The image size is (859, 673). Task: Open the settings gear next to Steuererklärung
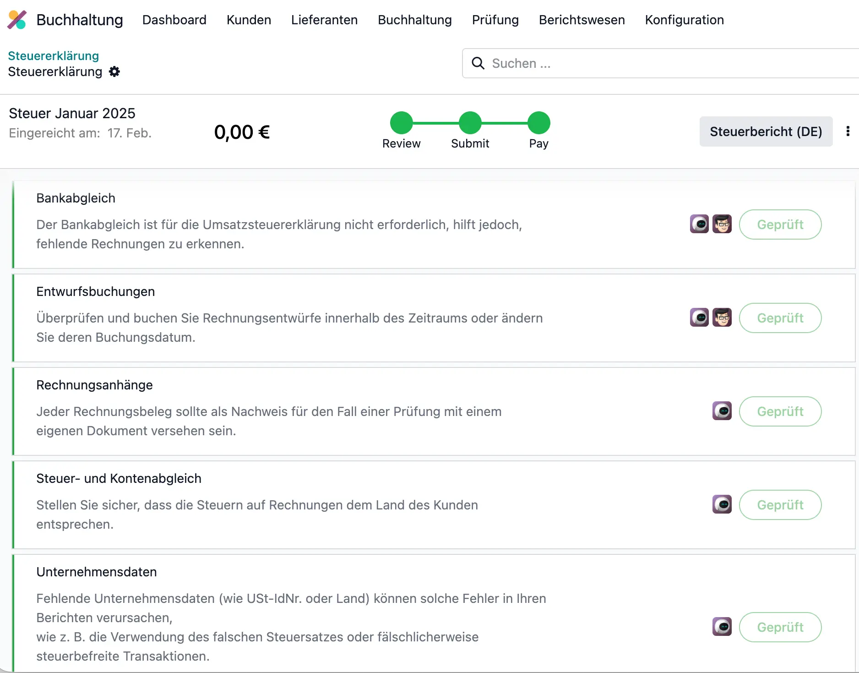point(114,71)
